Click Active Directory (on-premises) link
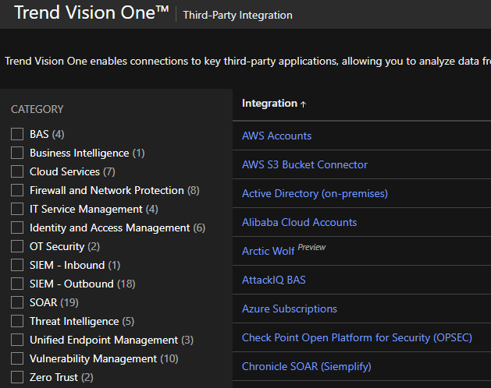Screen dimensions: 491x388 [x=315, y=193]
